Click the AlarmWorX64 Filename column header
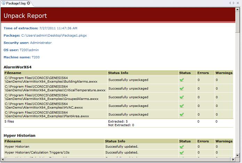242x163 pixels. pos(13,73)
